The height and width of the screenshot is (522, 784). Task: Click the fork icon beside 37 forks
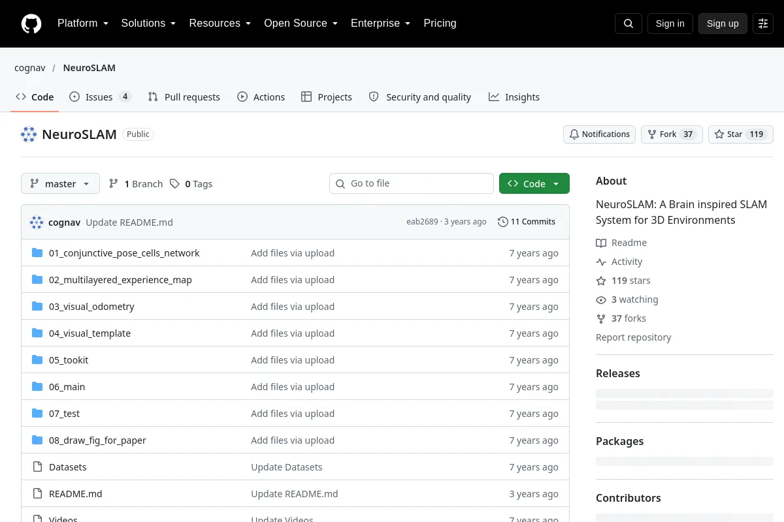click(601, 318)
